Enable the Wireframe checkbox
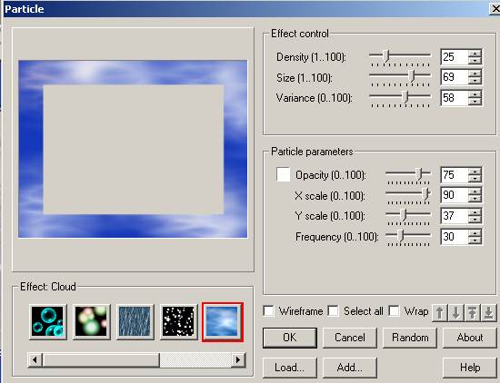 click(268, 311)
